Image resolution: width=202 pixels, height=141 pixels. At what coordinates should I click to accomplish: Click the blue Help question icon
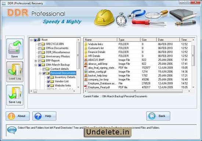pyautogui.click(x=38, y=116)
